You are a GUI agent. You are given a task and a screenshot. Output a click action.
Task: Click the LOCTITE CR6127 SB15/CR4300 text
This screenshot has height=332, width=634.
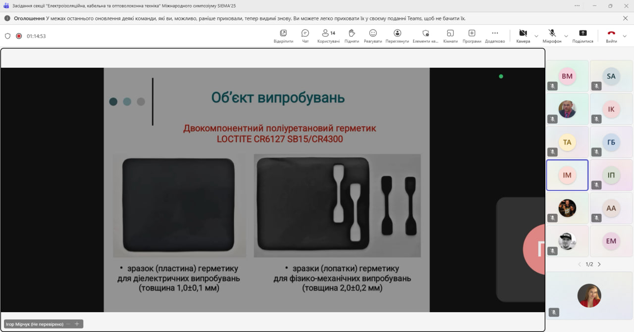280,140
